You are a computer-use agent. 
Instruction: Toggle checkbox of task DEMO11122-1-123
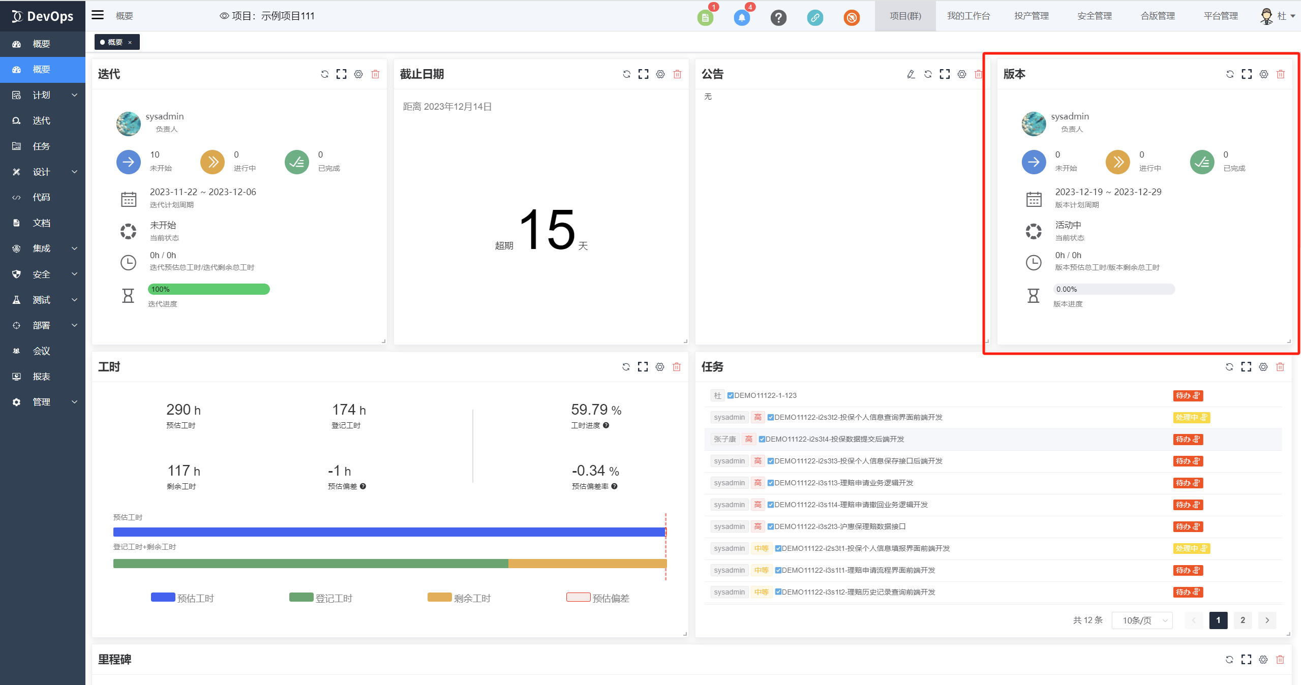(x=730, y=395)
